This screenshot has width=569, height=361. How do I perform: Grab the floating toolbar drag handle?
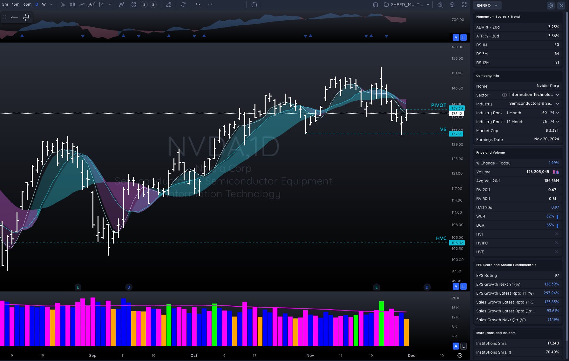[x=5, y=17]
